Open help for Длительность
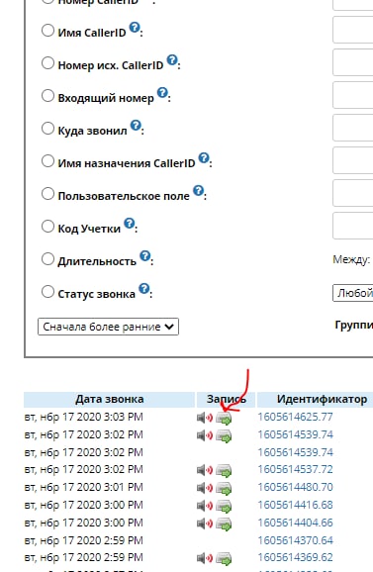This screenshot has width=373, height=572. point(145,255)
